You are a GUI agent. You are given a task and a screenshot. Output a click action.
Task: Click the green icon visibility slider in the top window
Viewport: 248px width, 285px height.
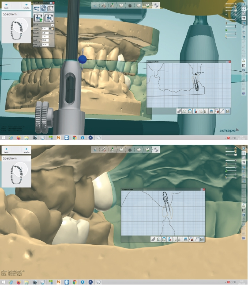tap(231, 30)
